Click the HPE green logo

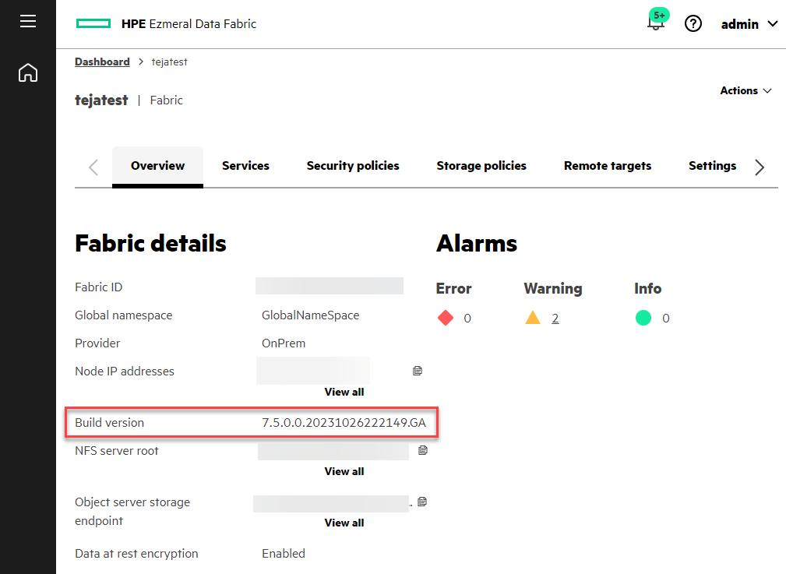93,23
